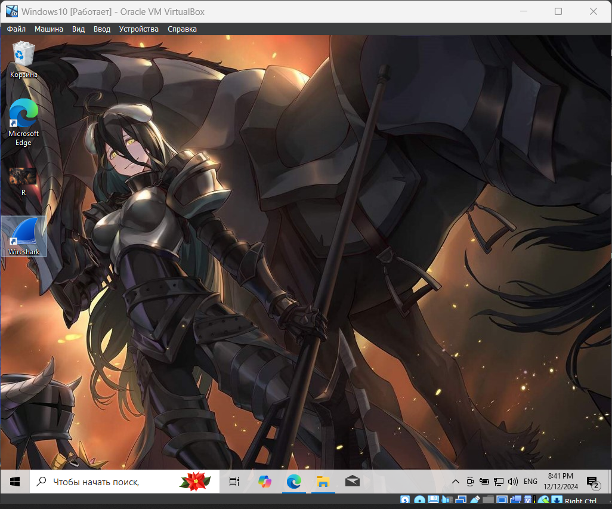Click the taskbar search box

[125, 482]
